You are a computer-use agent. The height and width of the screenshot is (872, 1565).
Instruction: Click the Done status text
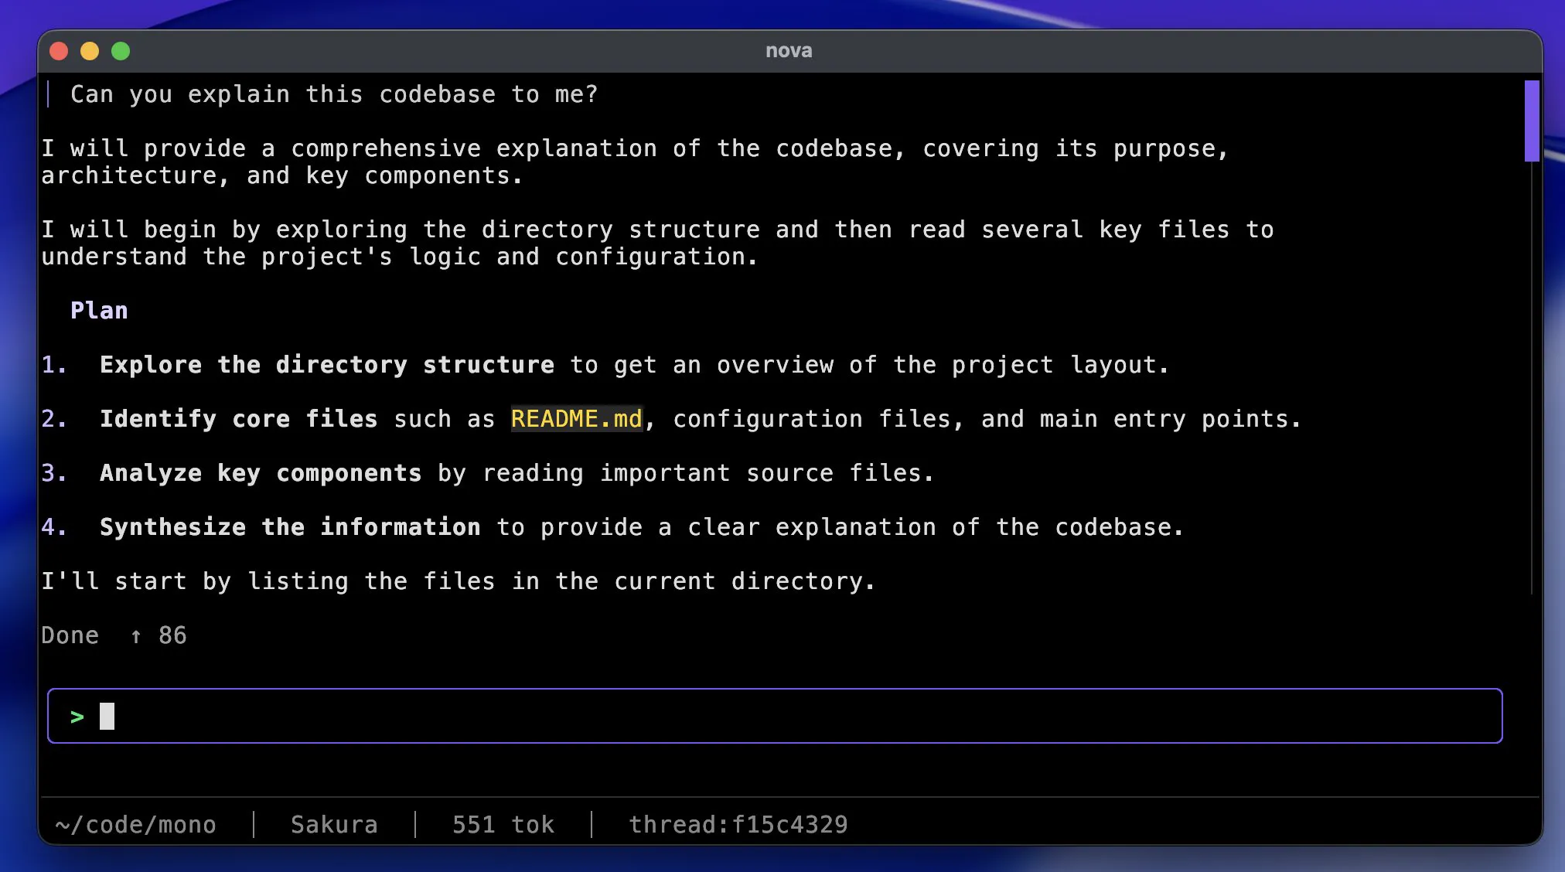point(70,635)
